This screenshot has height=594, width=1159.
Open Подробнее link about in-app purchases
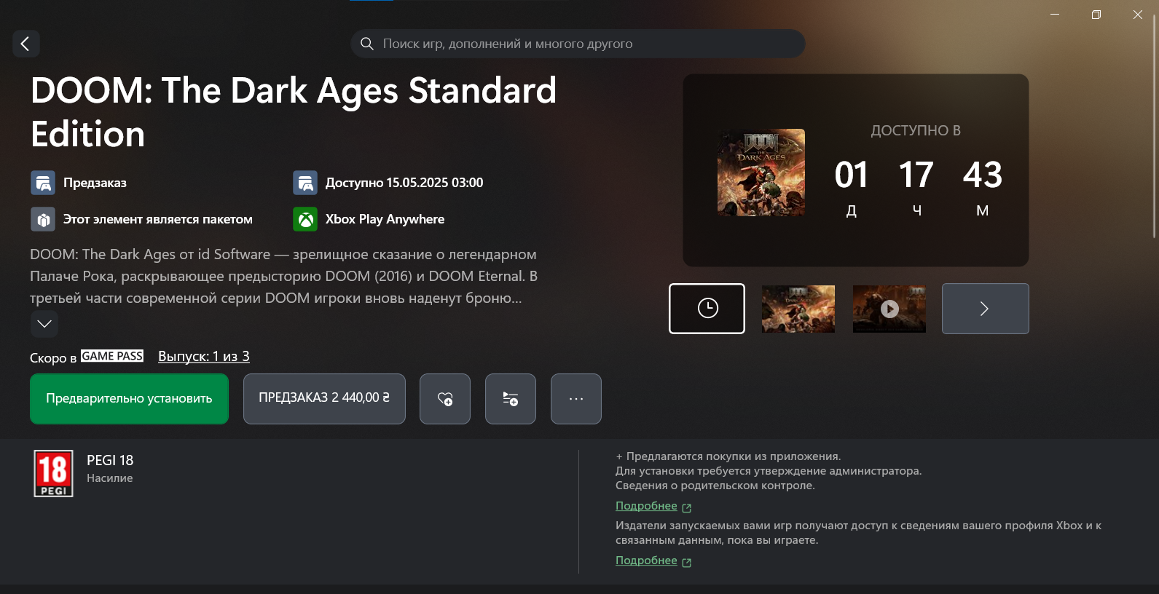coord(646,506)
